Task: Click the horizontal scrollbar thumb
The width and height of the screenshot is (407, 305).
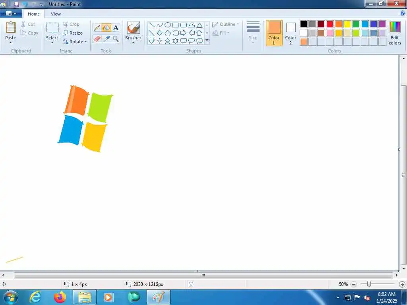Action: pyautogui.click(x=203, y=275)
